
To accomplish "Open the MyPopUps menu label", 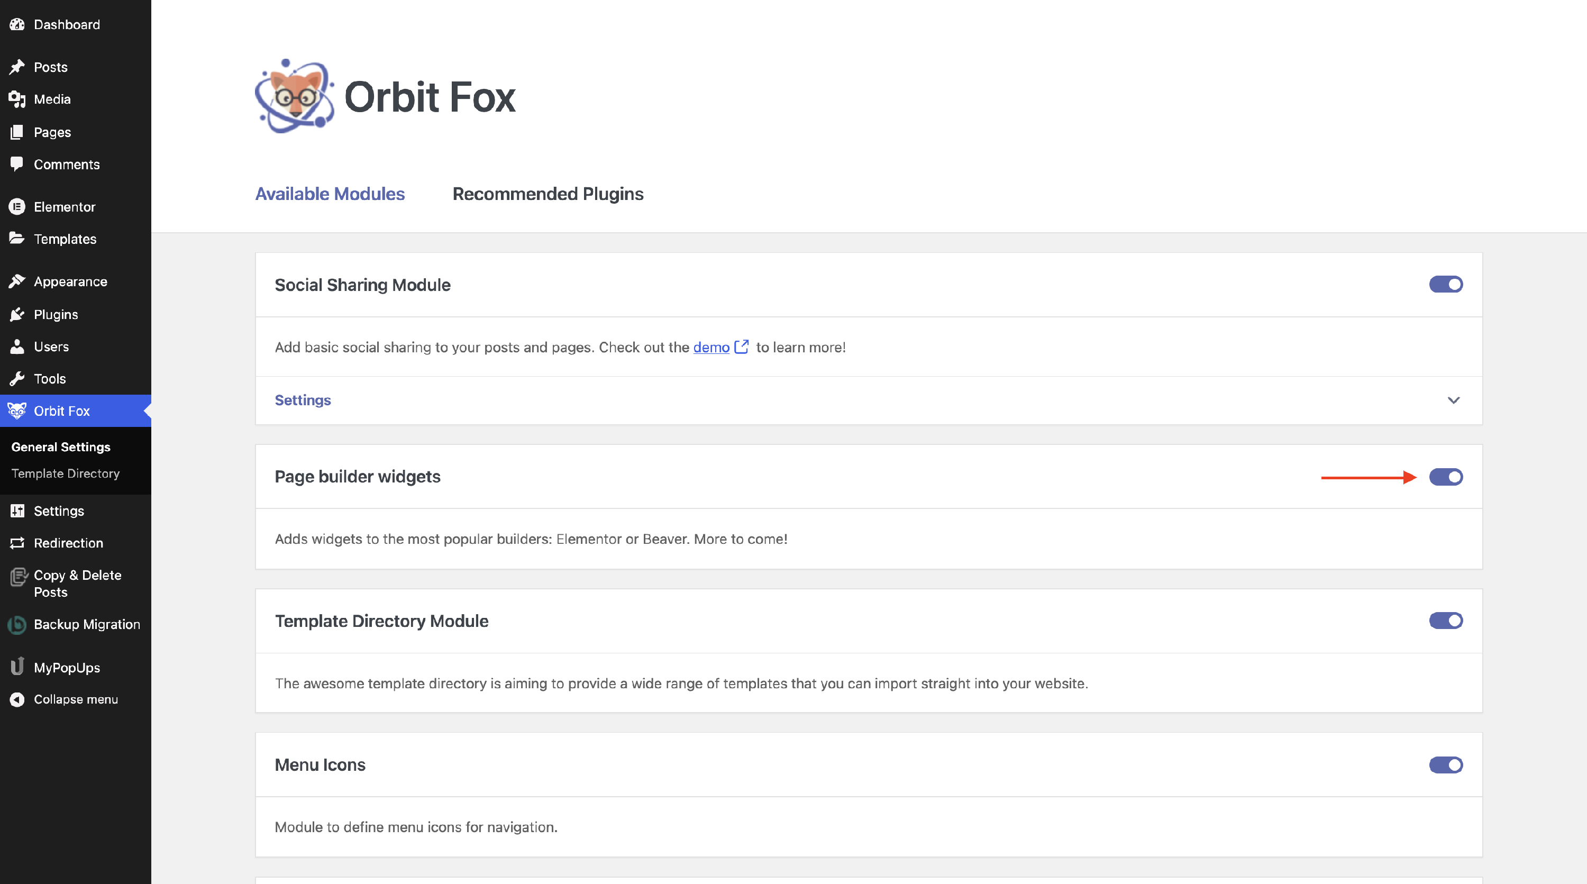I will coord(67,668).
